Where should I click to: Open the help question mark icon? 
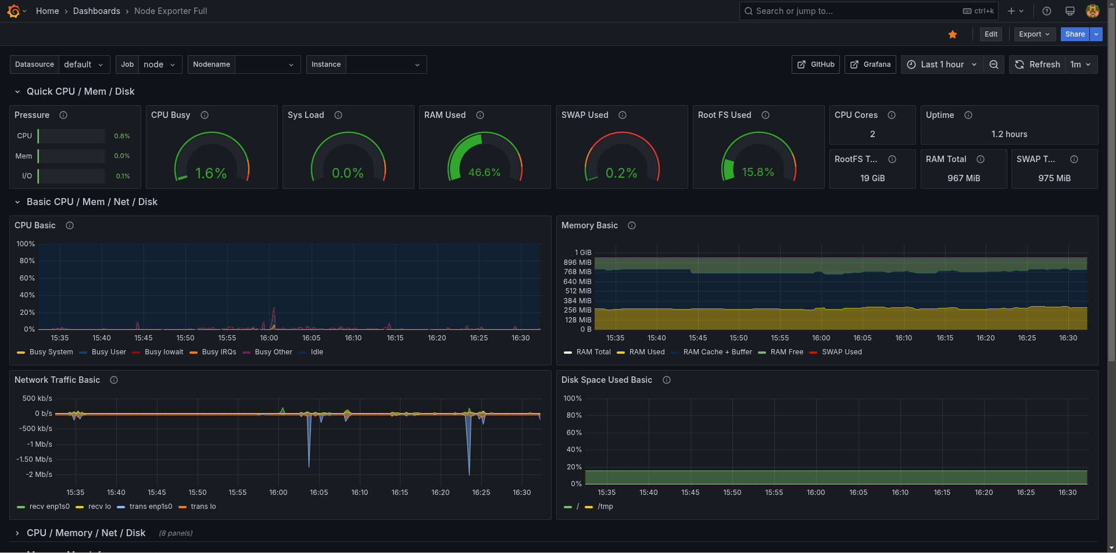click(1047, 11)
